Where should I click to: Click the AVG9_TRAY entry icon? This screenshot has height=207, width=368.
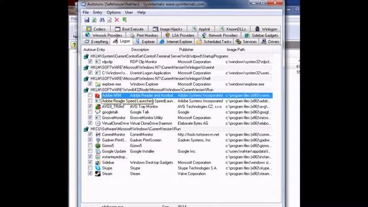tap(98, 106)
